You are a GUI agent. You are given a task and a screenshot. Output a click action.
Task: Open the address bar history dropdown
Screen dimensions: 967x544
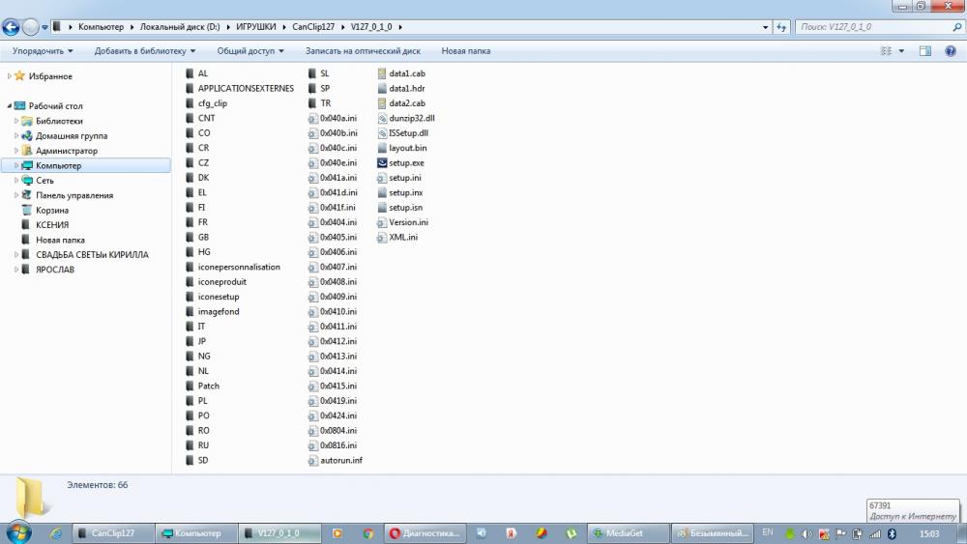tap(765, 27)
